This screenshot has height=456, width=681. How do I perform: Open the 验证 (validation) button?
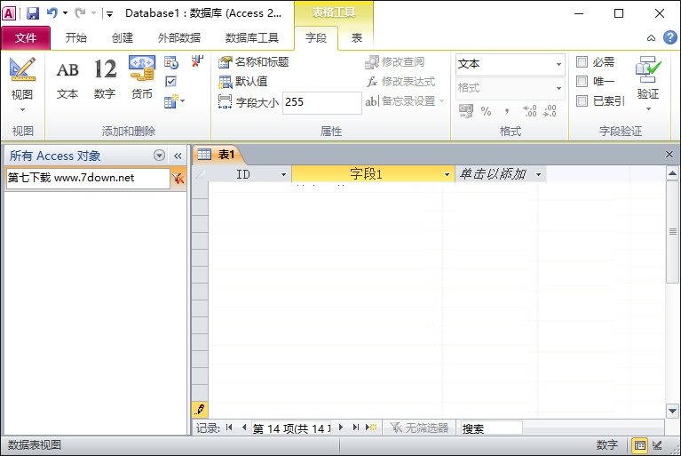pos(648,80)
